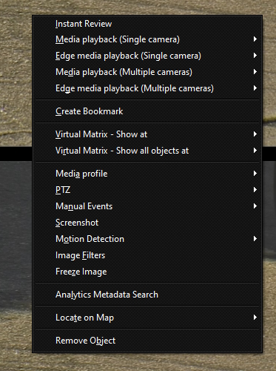
Task: Open Virtual Matrix - Show at submenu
Action: pyautogui.click(x=147, y=134)
